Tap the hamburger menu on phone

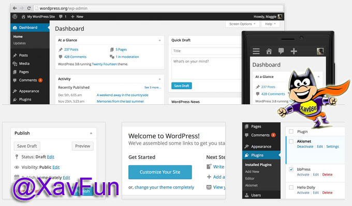(x=256, y=51)
